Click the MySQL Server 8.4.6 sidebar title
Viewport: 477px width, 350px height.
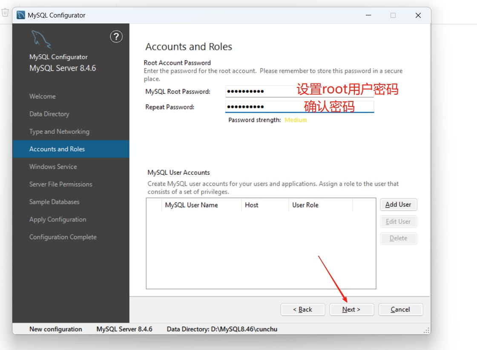coord(63,68)
